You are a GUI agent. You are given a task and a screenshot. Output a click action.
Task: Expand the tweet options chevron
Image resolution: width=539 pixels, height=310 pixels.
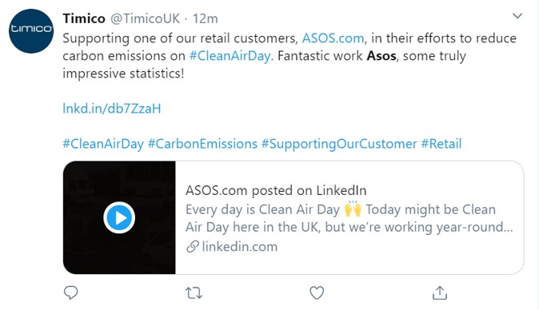coord(517,16)
